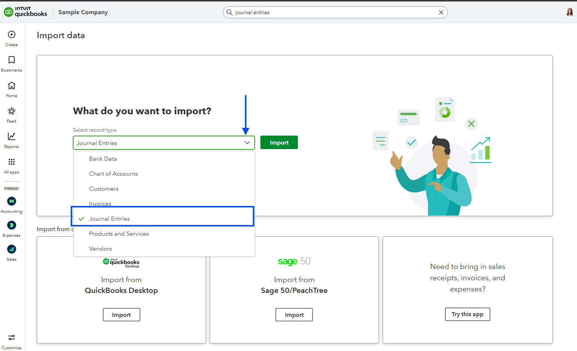Select Chart of Accounts option
Viewport: 577px width, 351px height.
pos(164,174)
